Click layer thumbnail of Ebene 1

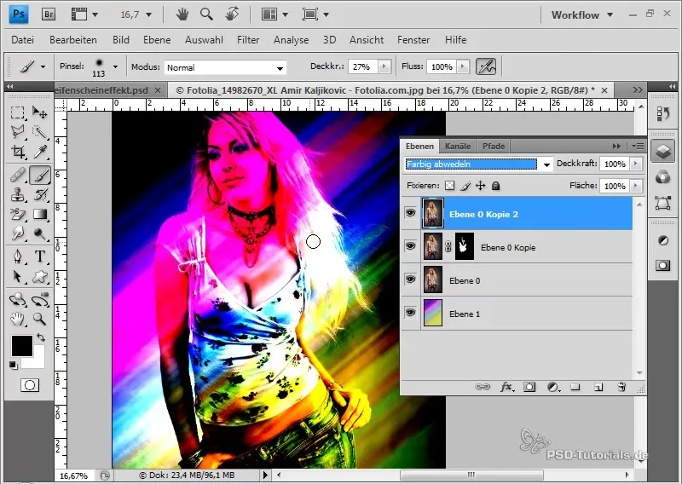[433, 313]
